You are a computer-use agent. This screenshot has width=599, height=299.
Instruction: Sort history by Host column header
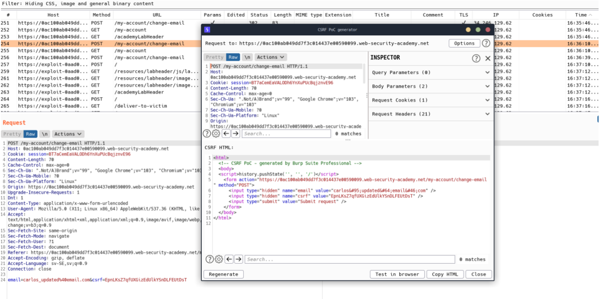click(53, 15)
